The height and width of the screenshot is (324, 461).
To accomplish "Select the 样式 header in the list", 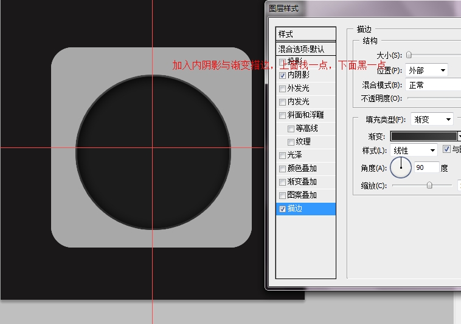I will click(306, 34).
